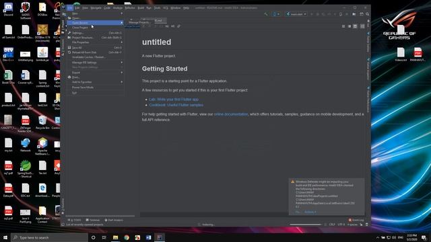Click IntelliJ IDEA taskbar icon
Viewport: 431px width, 242px height.
point(160,237)
